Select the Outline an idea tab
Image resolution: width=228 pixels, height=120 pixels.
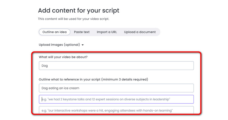tap(54, 32)
